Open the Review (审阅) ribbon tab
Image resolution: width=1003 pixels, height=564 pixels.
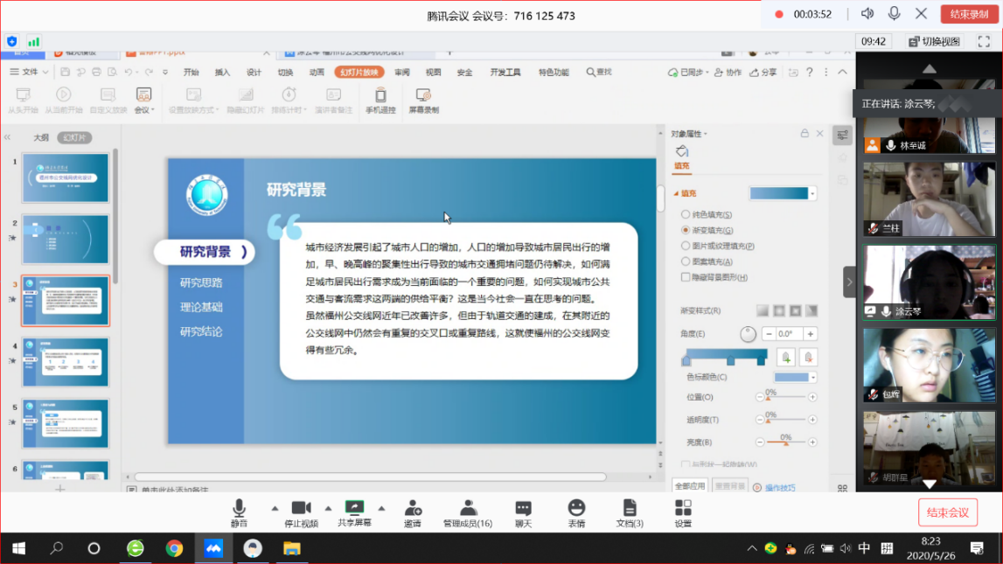[401, 73]
